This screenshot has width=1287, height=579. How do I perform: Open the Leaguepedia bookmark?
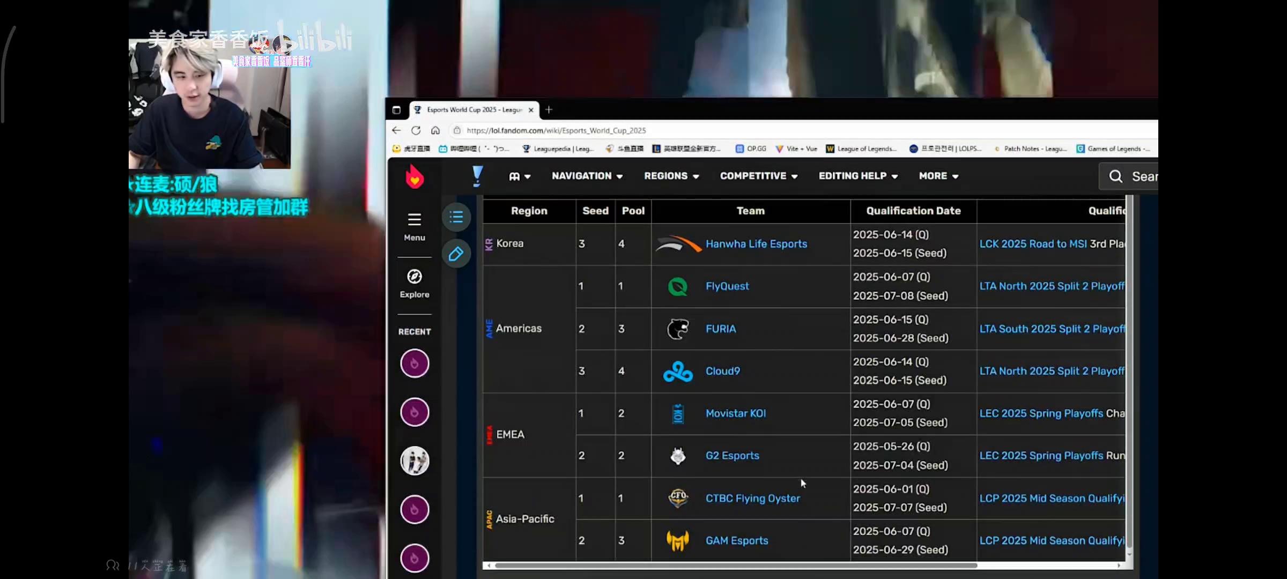coord(558,149)
